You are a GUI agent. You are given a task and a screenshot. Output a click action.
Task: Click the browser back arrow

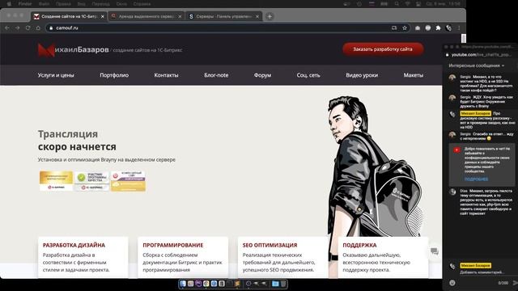[7, 28]
